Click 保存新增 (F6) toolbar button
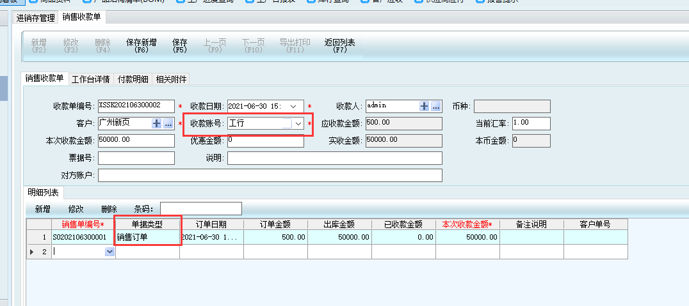 click(x=142, y=45)
